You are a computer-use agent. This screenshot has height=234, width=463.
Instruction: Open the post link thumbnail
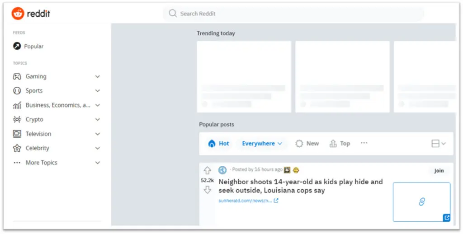point(422,202)
